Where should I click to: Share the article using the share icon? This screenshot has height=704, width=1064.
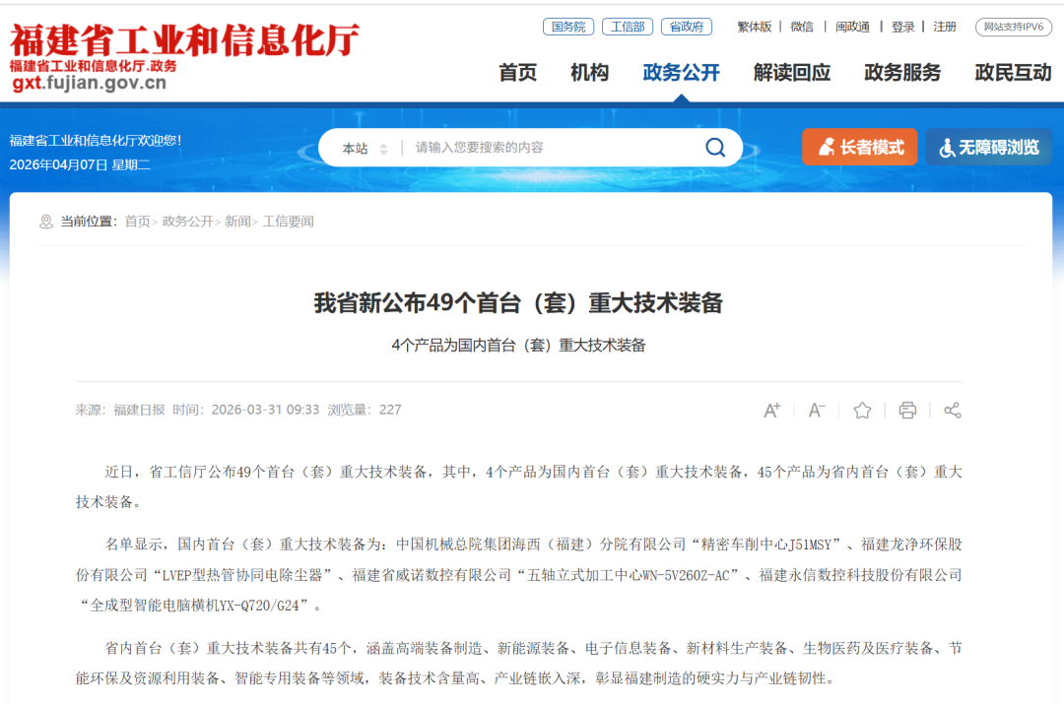point(952,410)
